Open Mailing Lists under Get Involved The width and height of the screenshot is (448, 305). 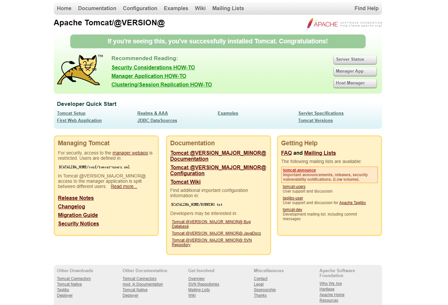199,290
